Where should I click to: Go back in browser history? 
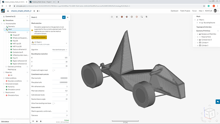pyautogui.click(x=2, y=6)
